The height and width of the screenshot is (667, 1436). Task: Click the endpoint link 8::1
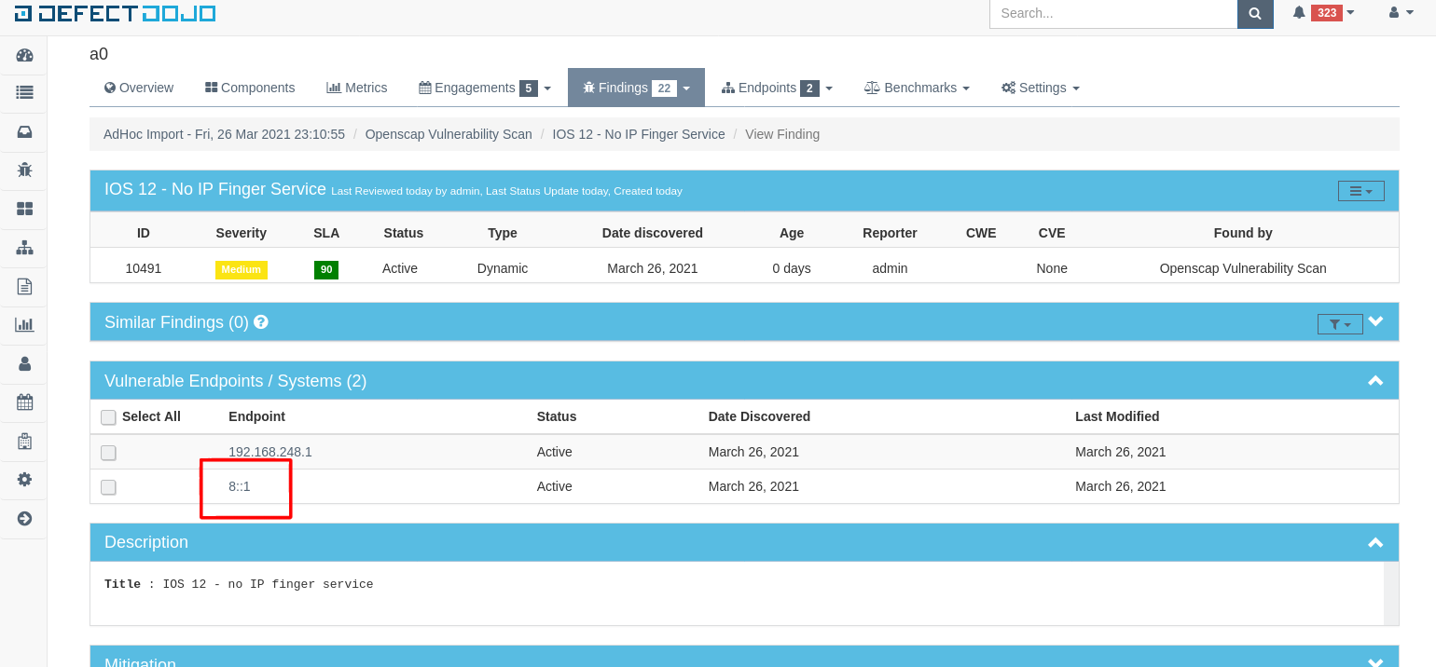[x=240, y=486]
